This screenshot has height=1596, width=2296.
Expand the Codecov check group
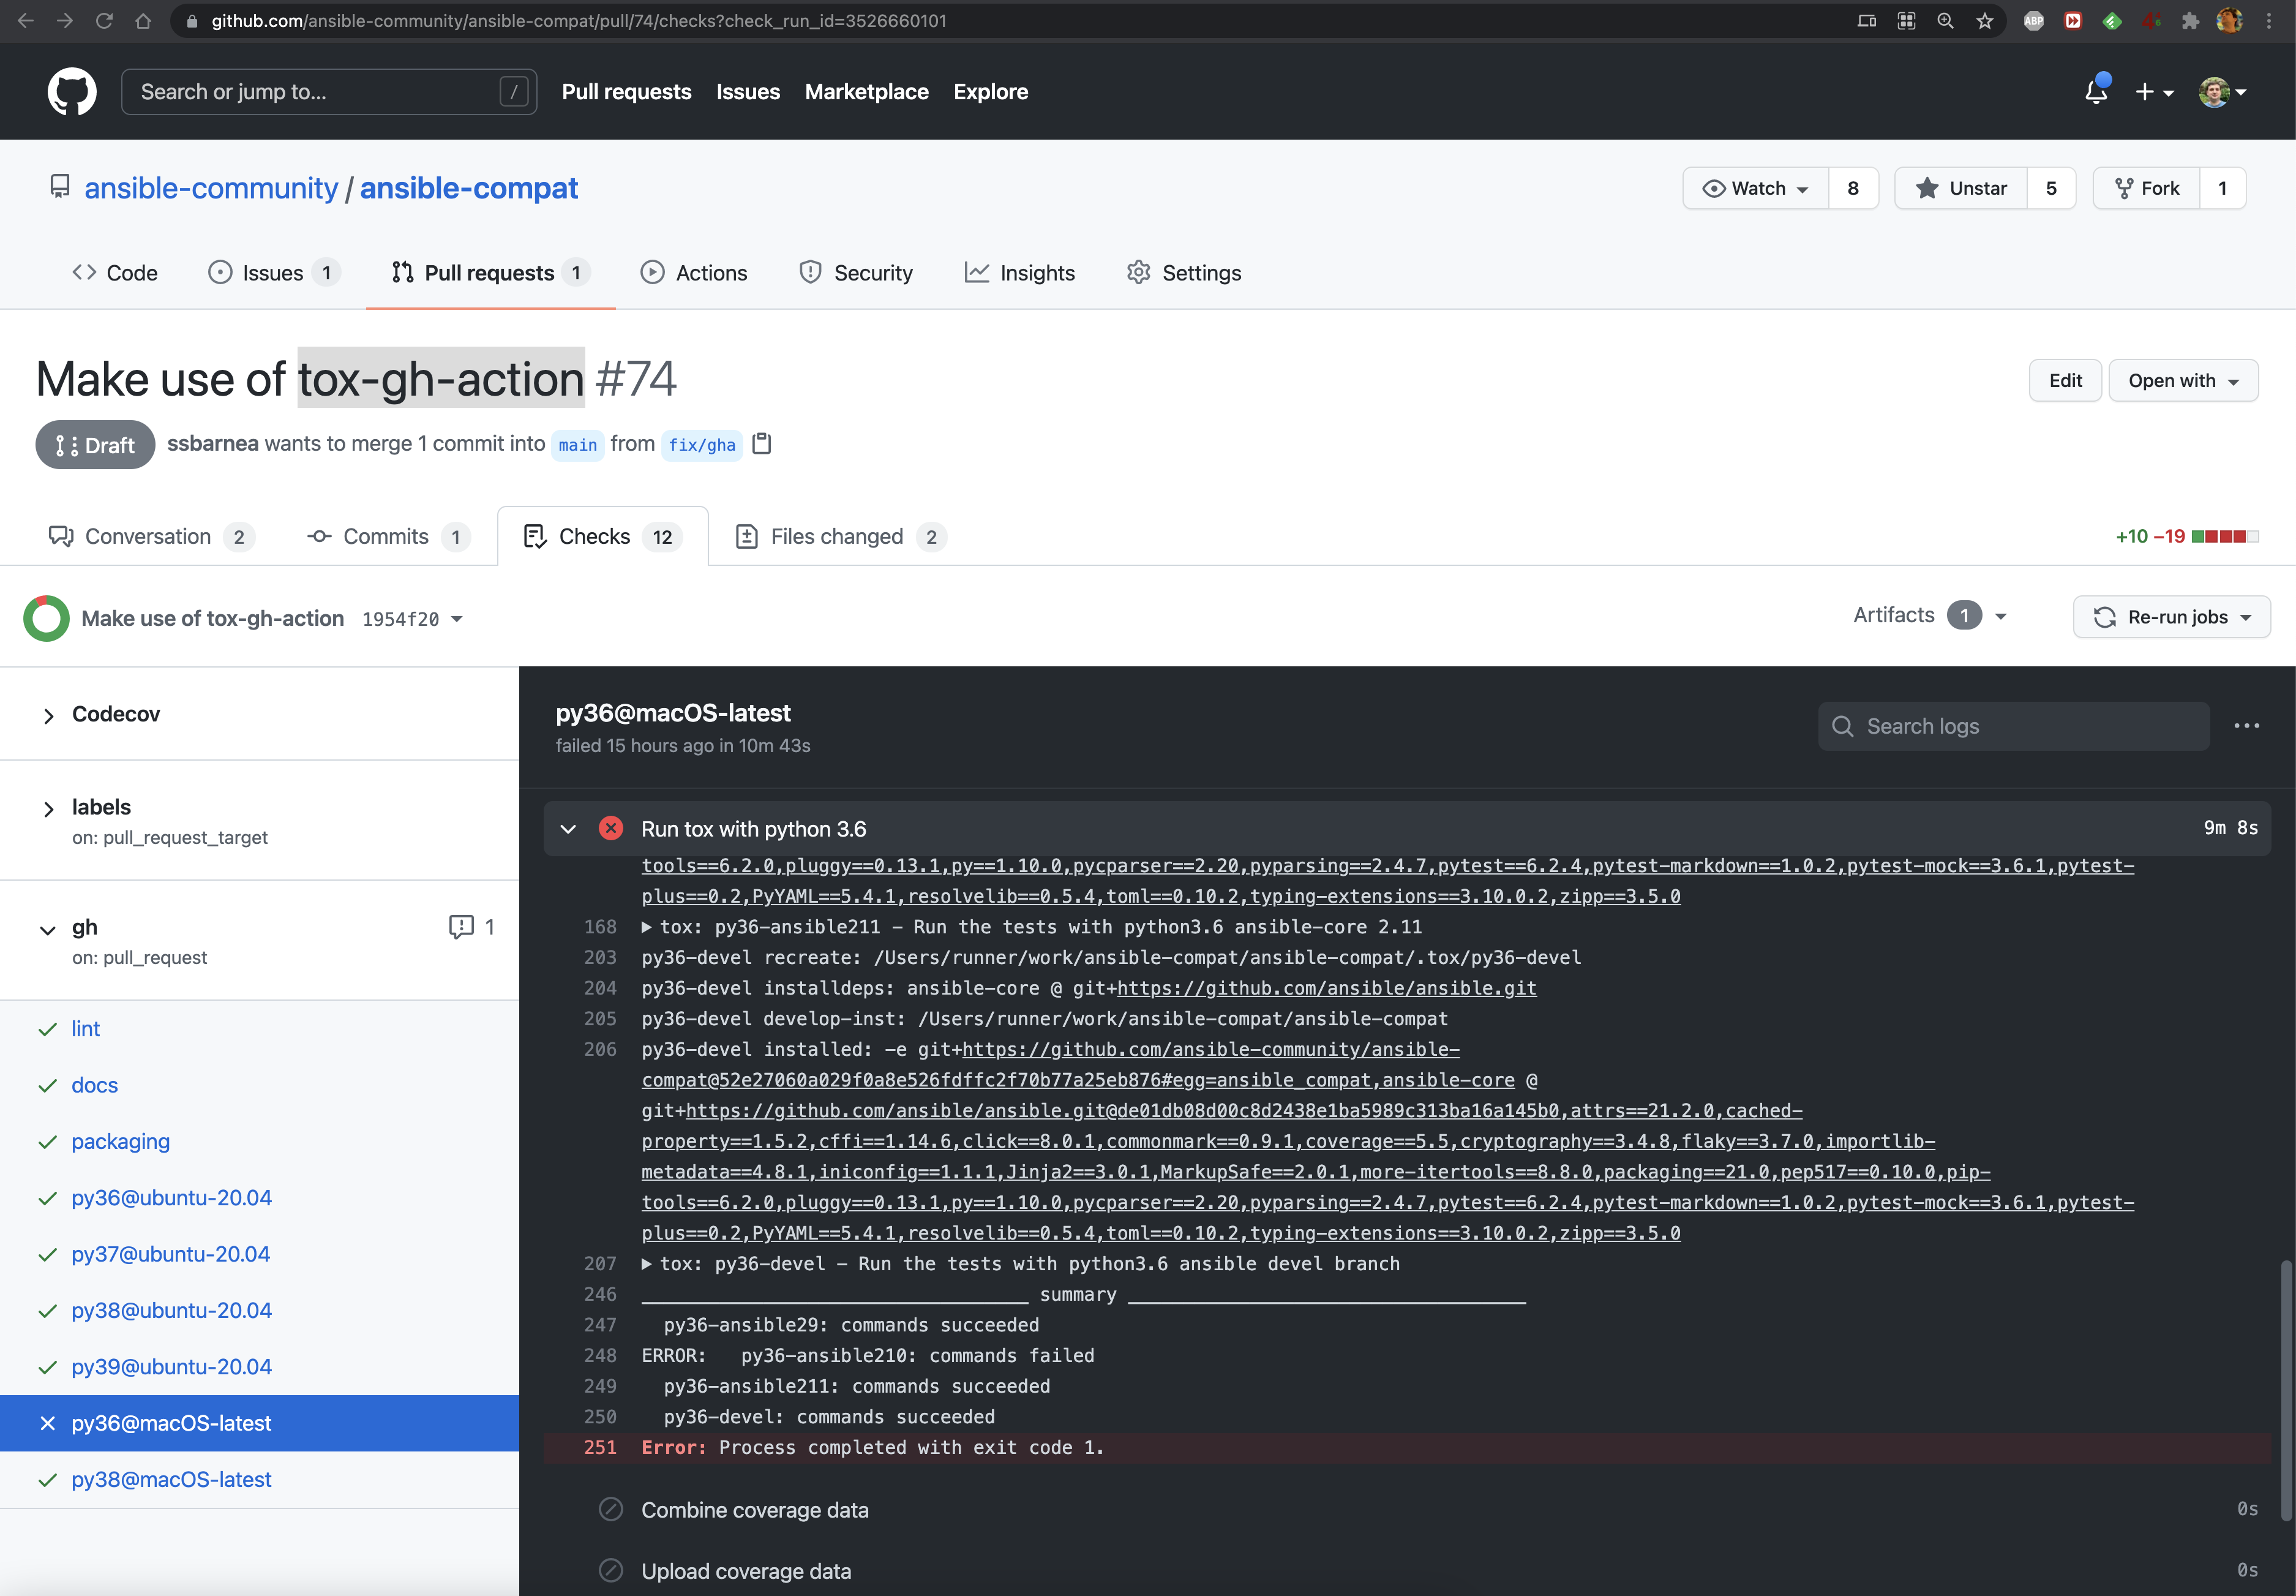click(x=48, y=715)
